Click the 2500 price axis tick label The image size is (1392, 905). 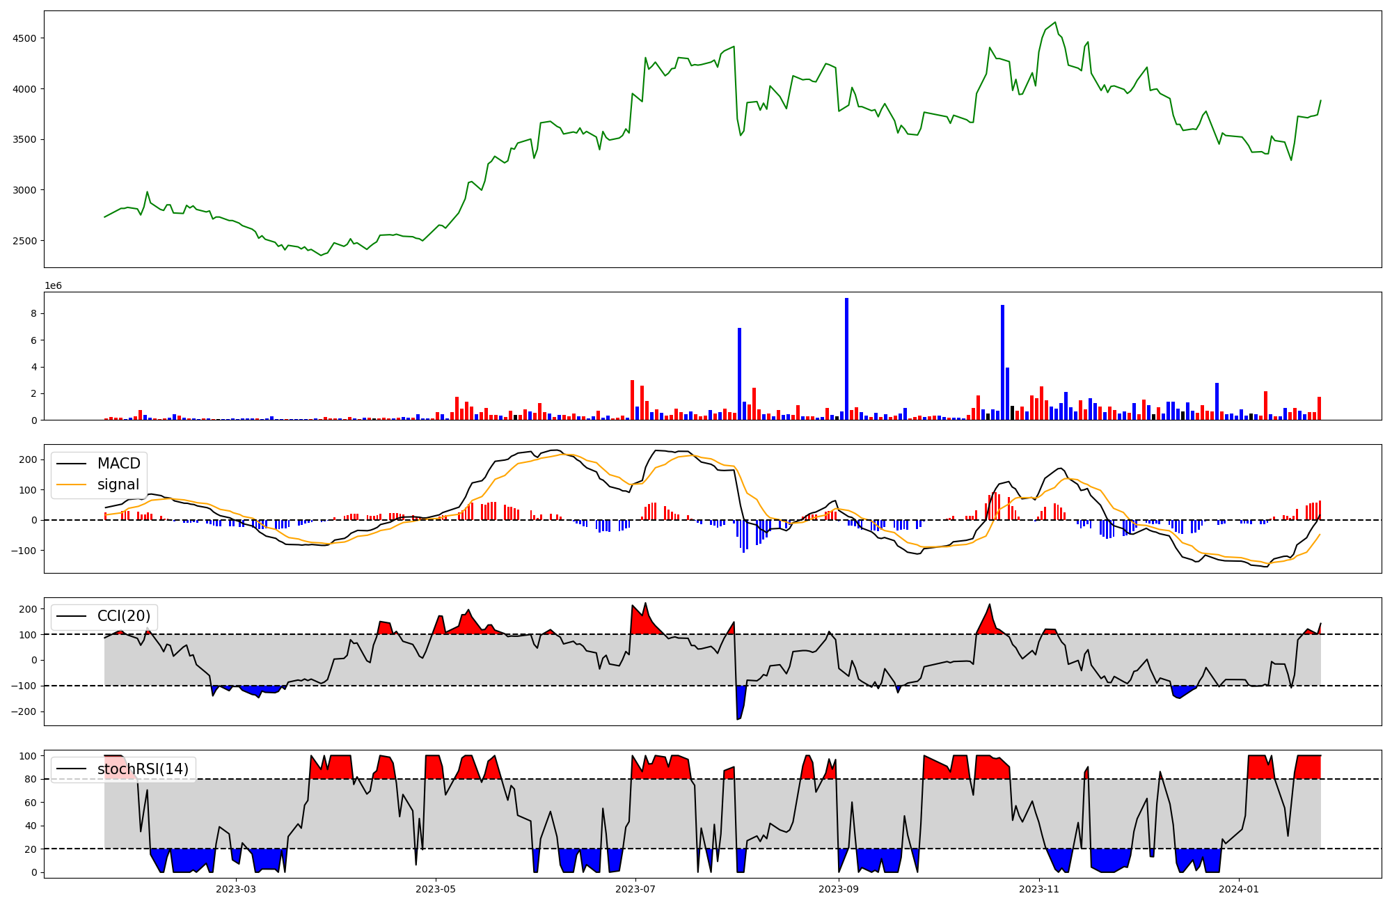25,241
